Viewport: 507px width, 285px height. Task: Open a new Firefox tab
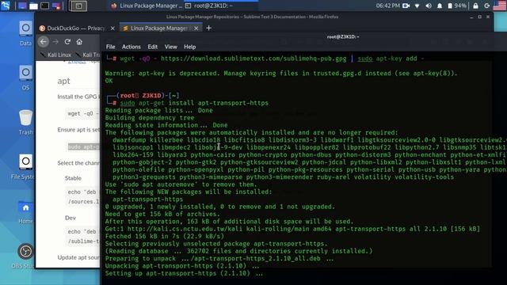[208, 28]
